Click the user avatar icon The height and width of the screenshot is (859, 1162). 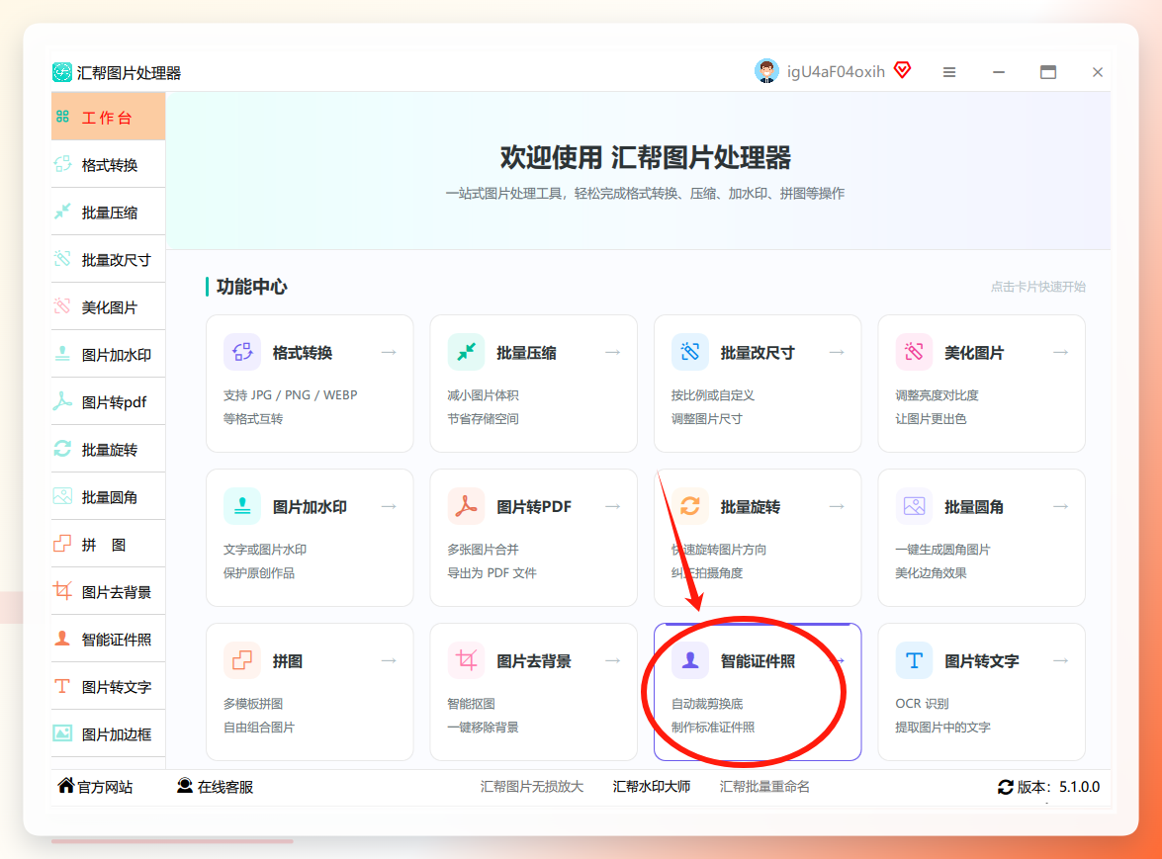pos(767,71)
